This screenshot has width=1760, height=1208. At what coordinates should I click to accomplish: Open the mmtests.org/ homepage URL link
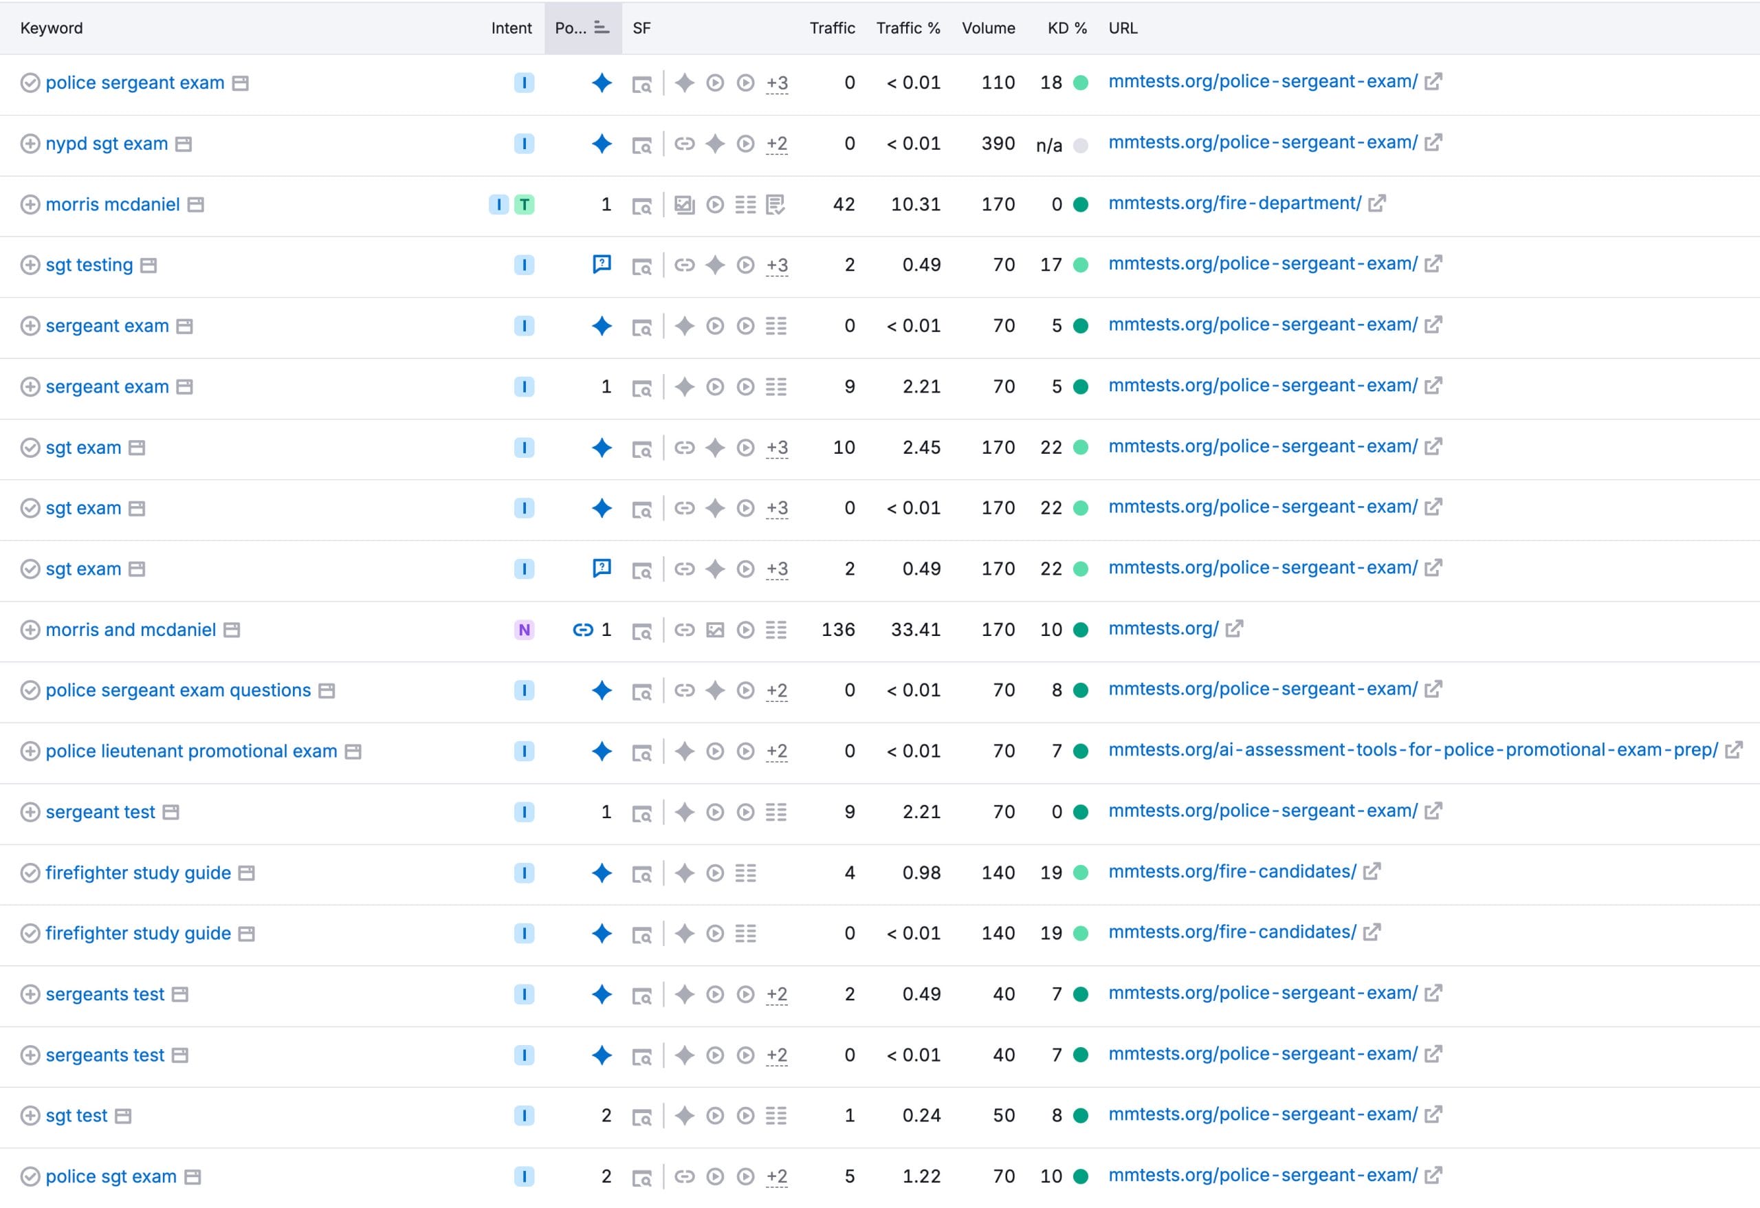[1163, 628]
